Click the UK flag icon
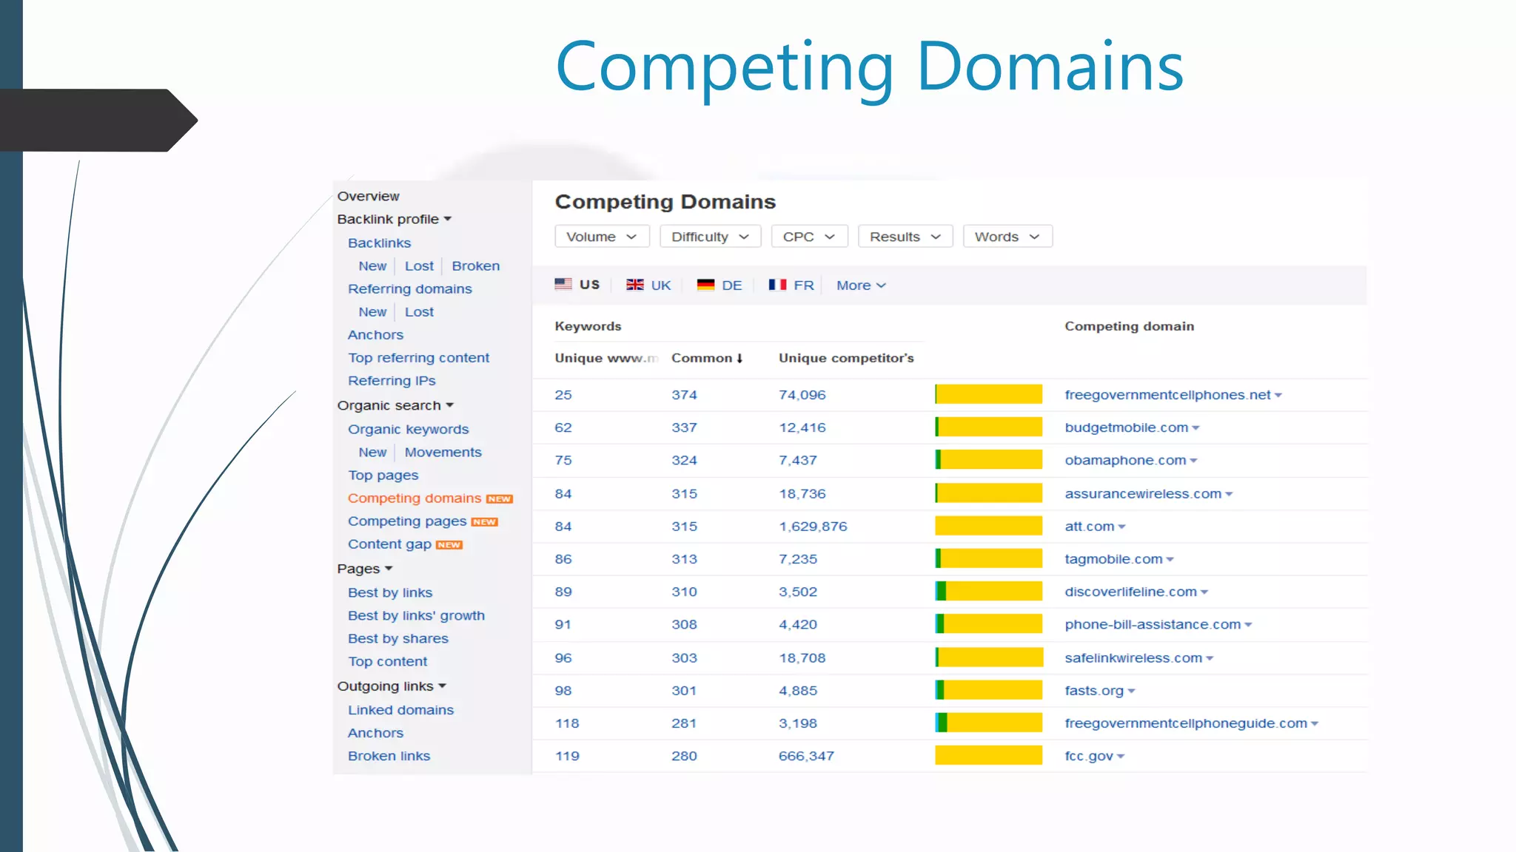The height and width of the screenshot is (852, 1516). (x=635, y=285)
